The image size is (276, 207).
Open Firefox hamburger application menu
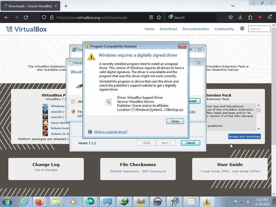tap(270, 17)
